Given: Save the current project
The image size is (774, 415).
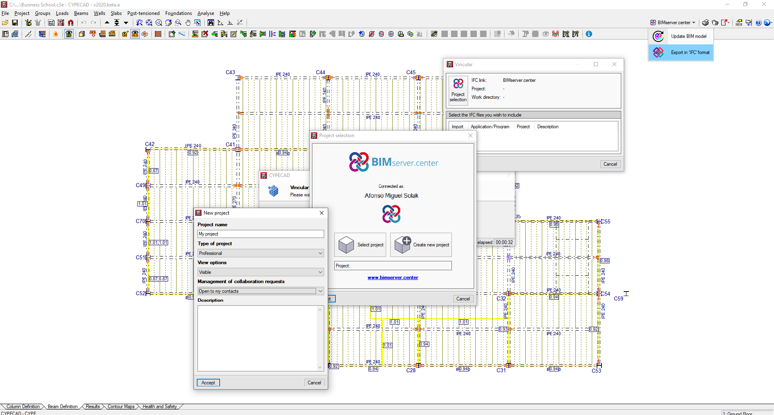Looking at the screenshot, I should click(x=15, y=23).
